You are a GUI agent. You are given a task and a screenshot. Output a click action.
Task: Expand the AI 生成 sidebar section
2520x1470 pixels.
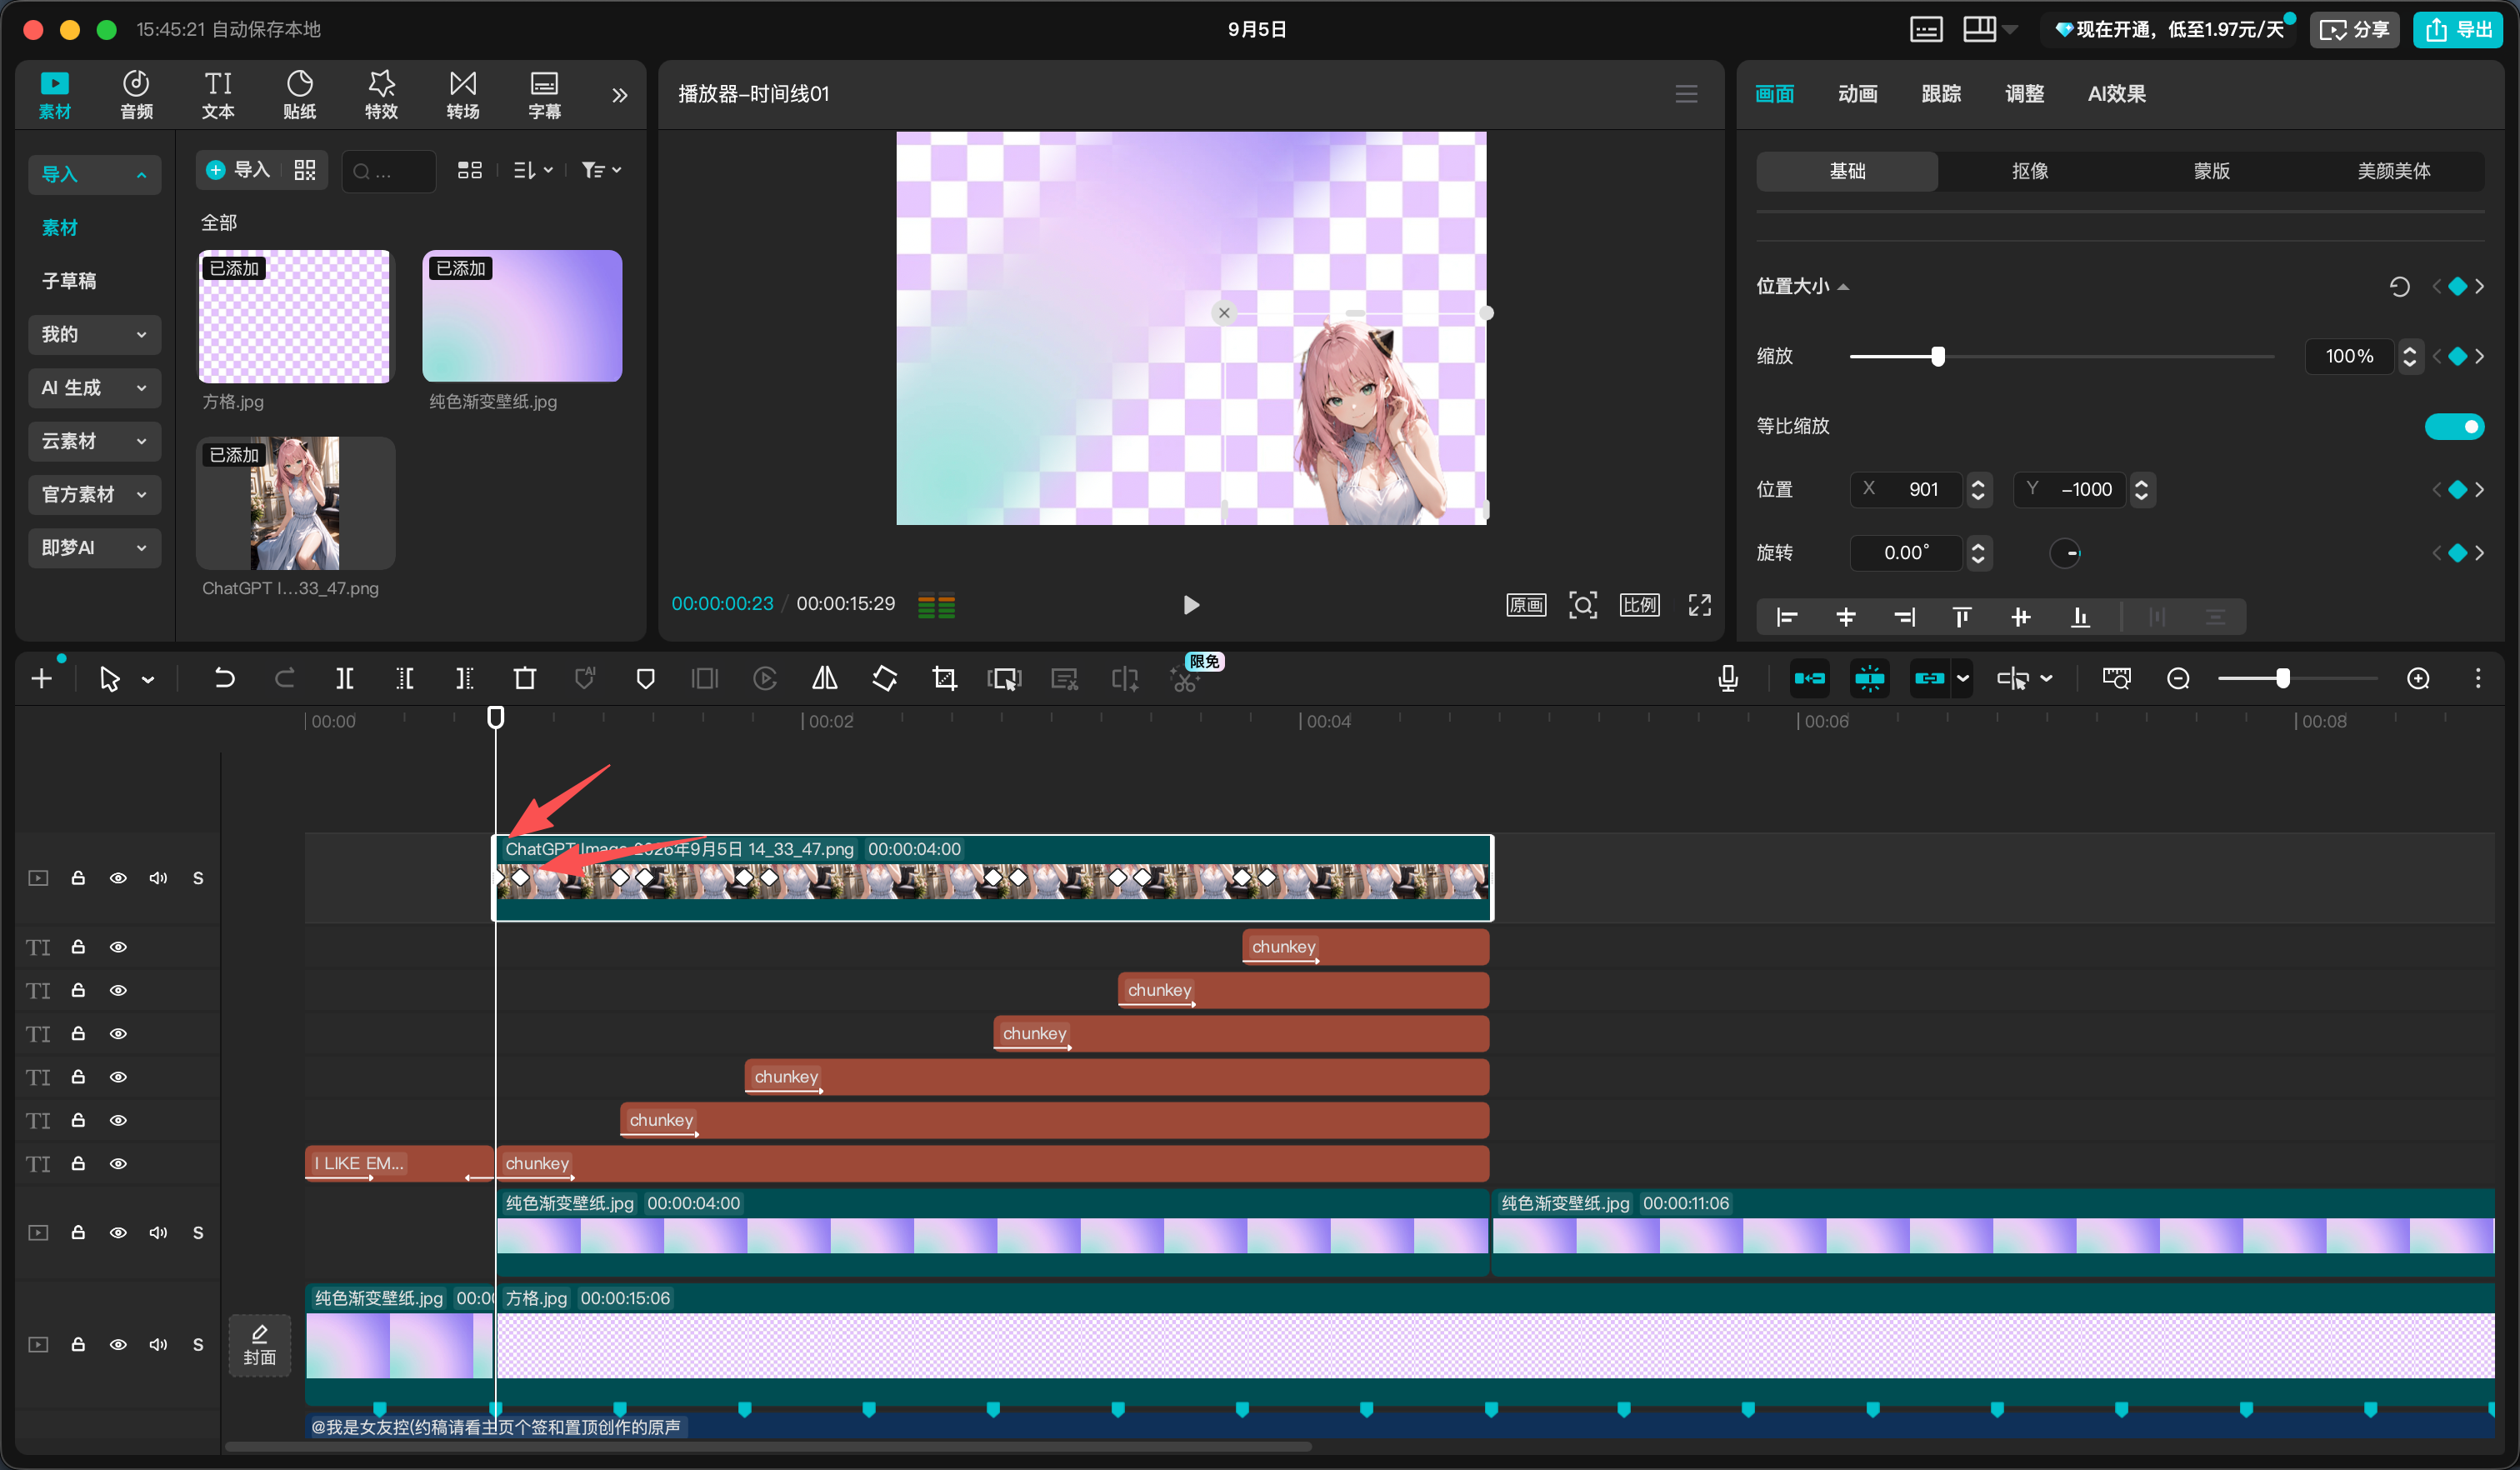click(x=94, y=388)
